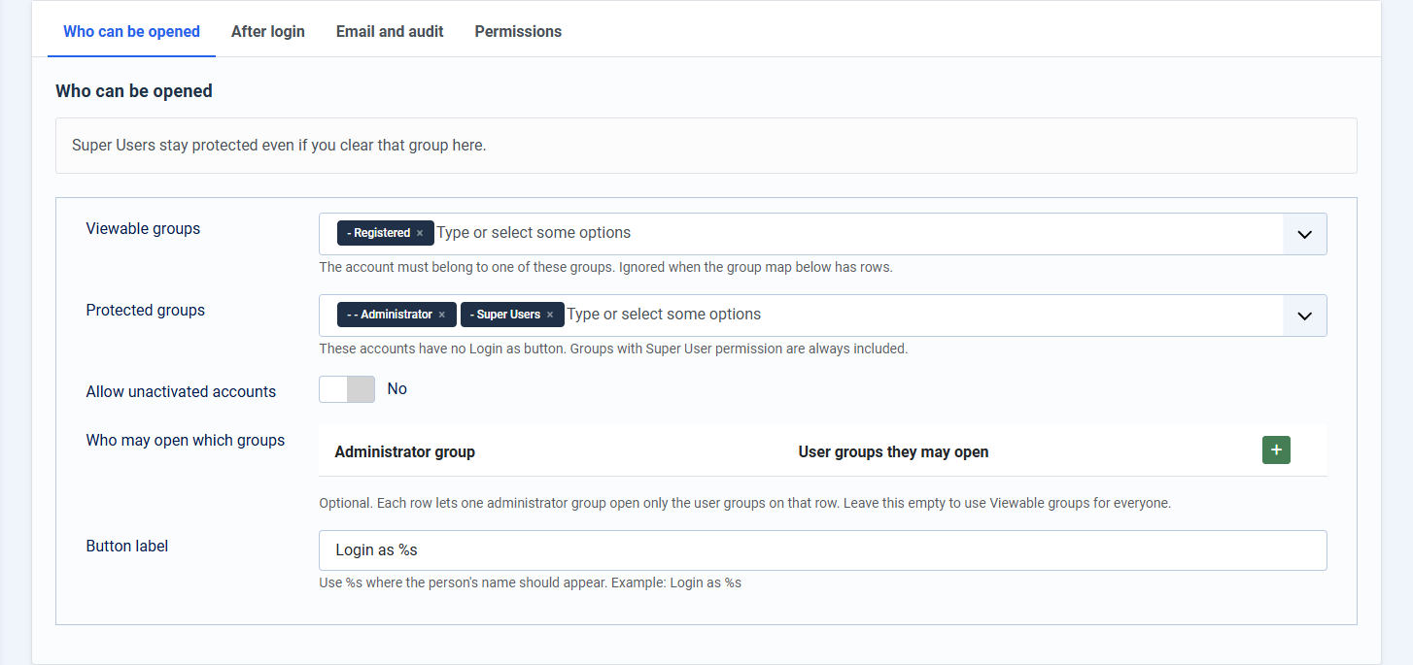Expand the Protected groups dropdown arrow

click(x=1305, y=316)
